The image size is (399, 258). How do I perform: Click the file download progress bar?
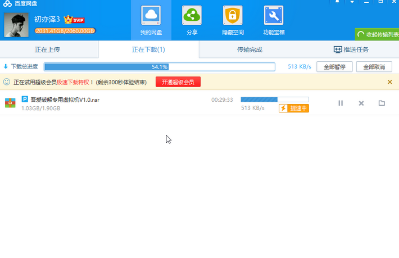[x=275, y=99]
